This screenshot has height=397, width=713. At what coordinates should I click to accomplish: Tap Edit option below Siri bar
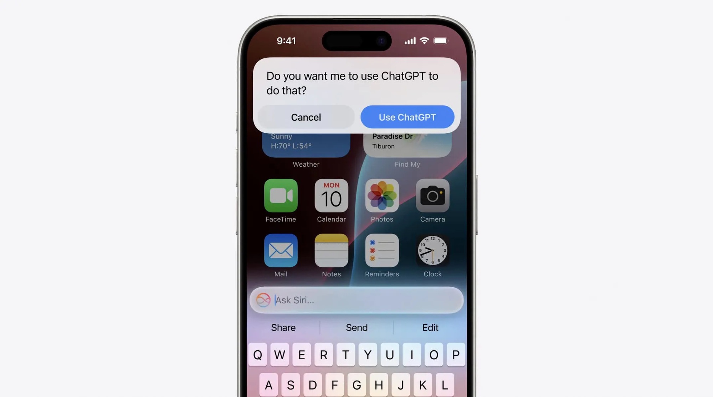click(430, 328)
